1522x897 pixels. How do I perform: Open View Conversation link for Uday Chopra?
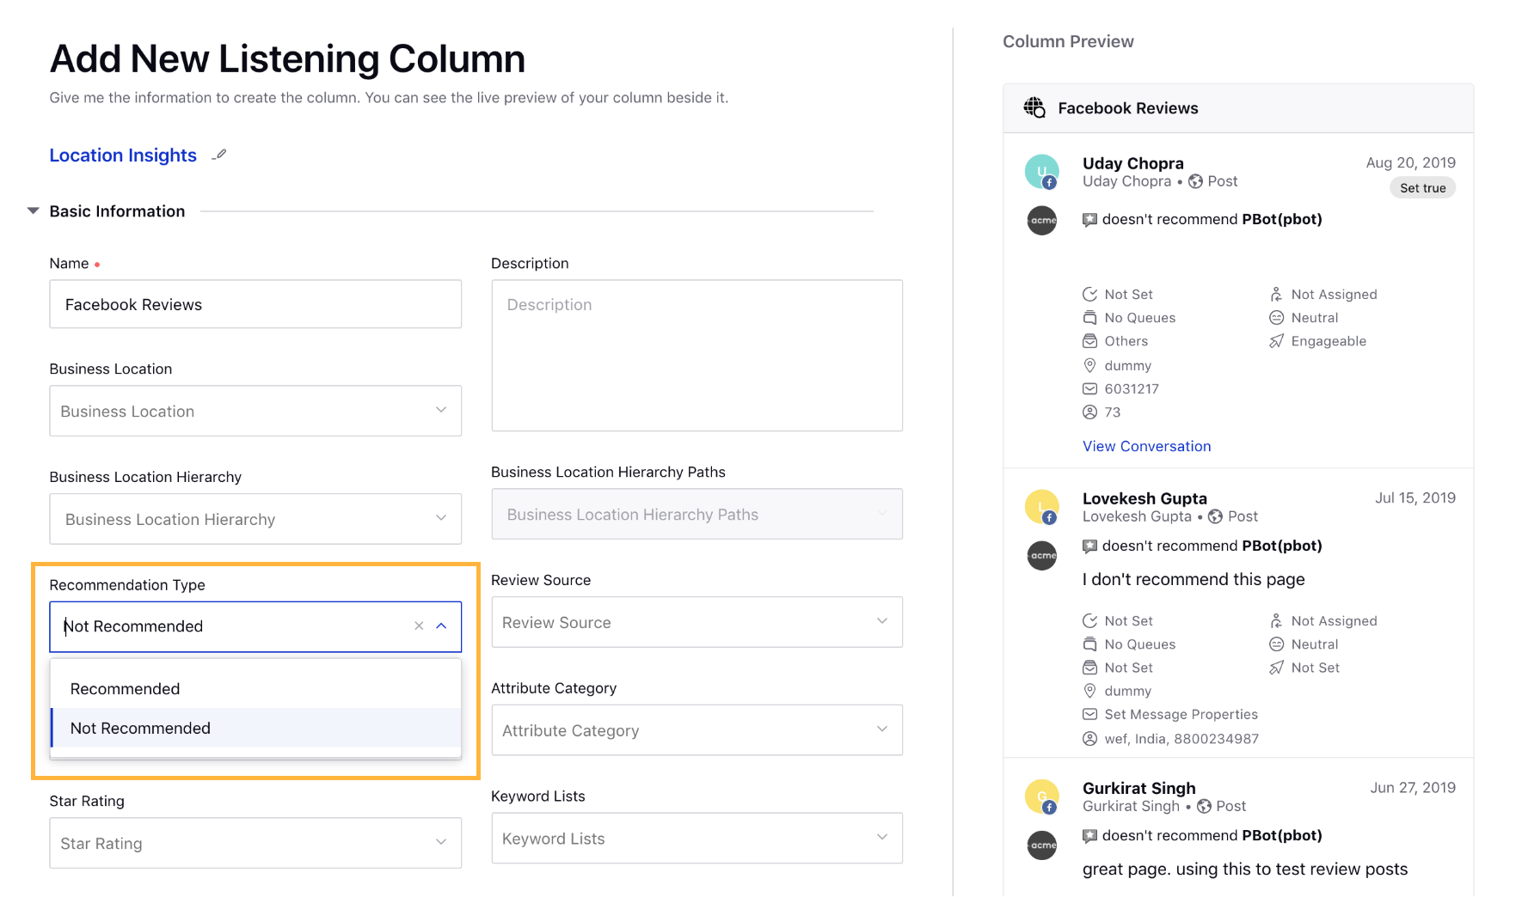coord(1146,446)
